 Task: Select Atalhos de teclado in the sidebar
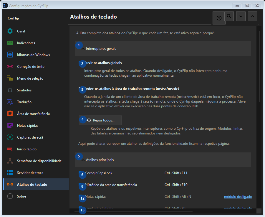[36, 184]
